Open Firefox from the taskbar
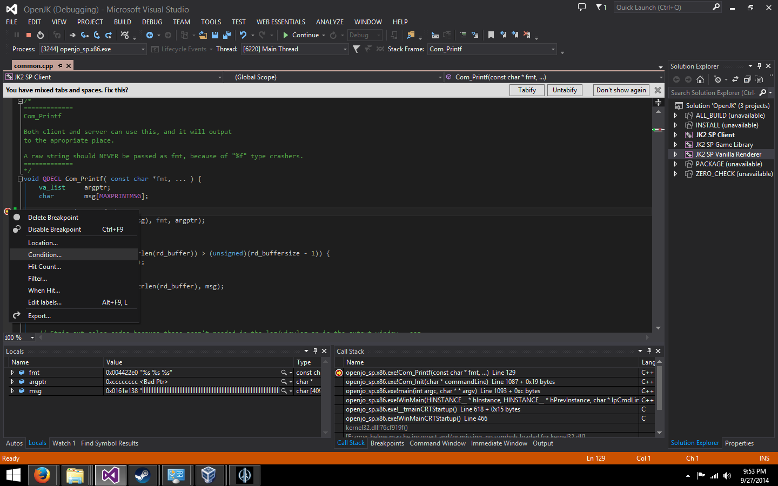The width and height of the screenshot is (778, 486). (x=42, y=475)
